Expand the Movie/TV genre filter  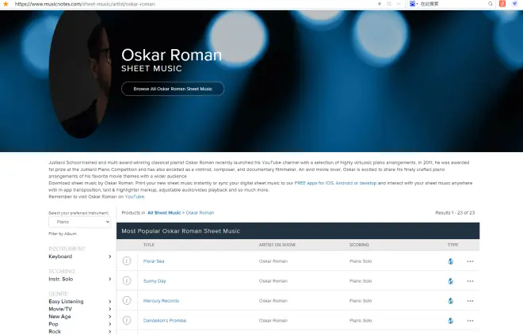click(80, 309)
